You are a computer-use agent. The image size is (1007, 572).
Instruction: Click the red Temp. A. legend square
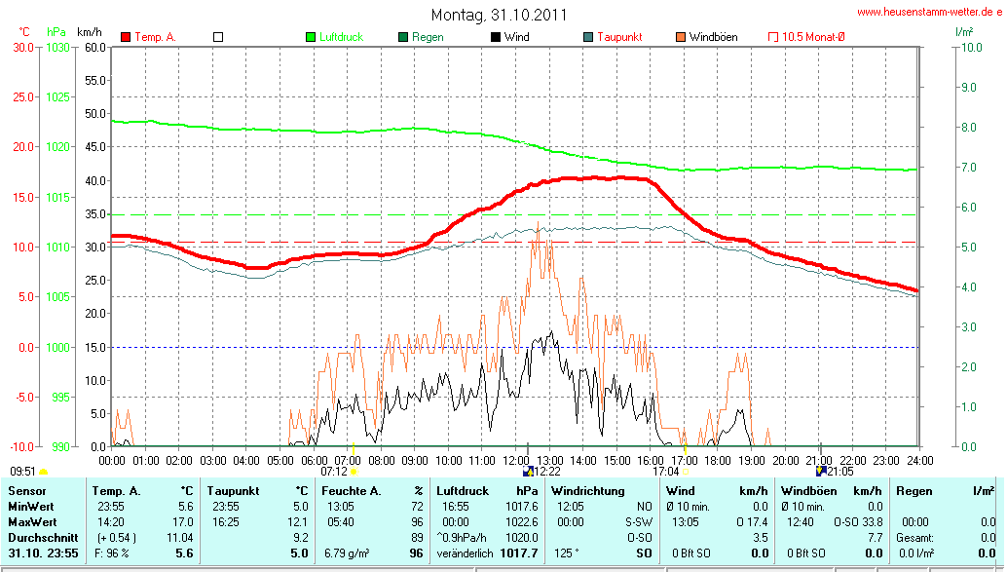coord(126,37)
